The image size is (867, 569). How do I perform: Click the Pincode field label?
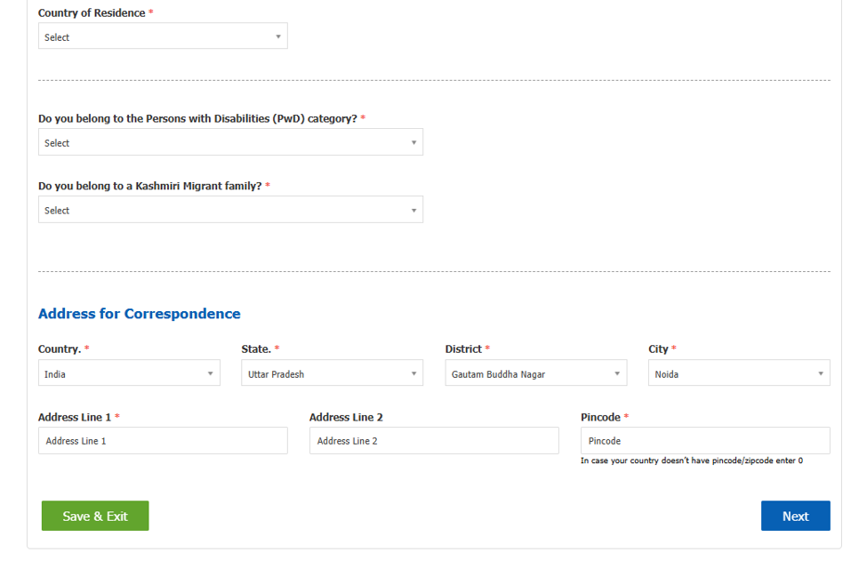pos(600,417)
